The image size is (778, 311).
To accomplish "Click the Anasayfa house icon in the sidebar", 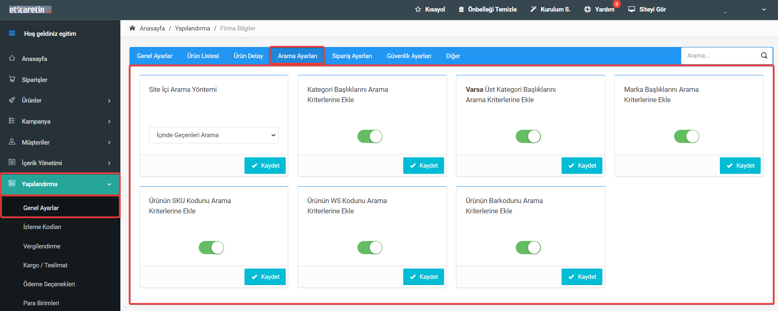I will tap(12, 58).
